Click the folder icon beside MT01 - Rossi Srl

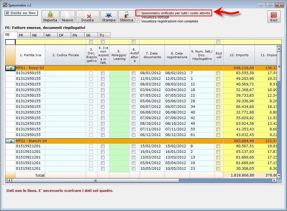10,68
